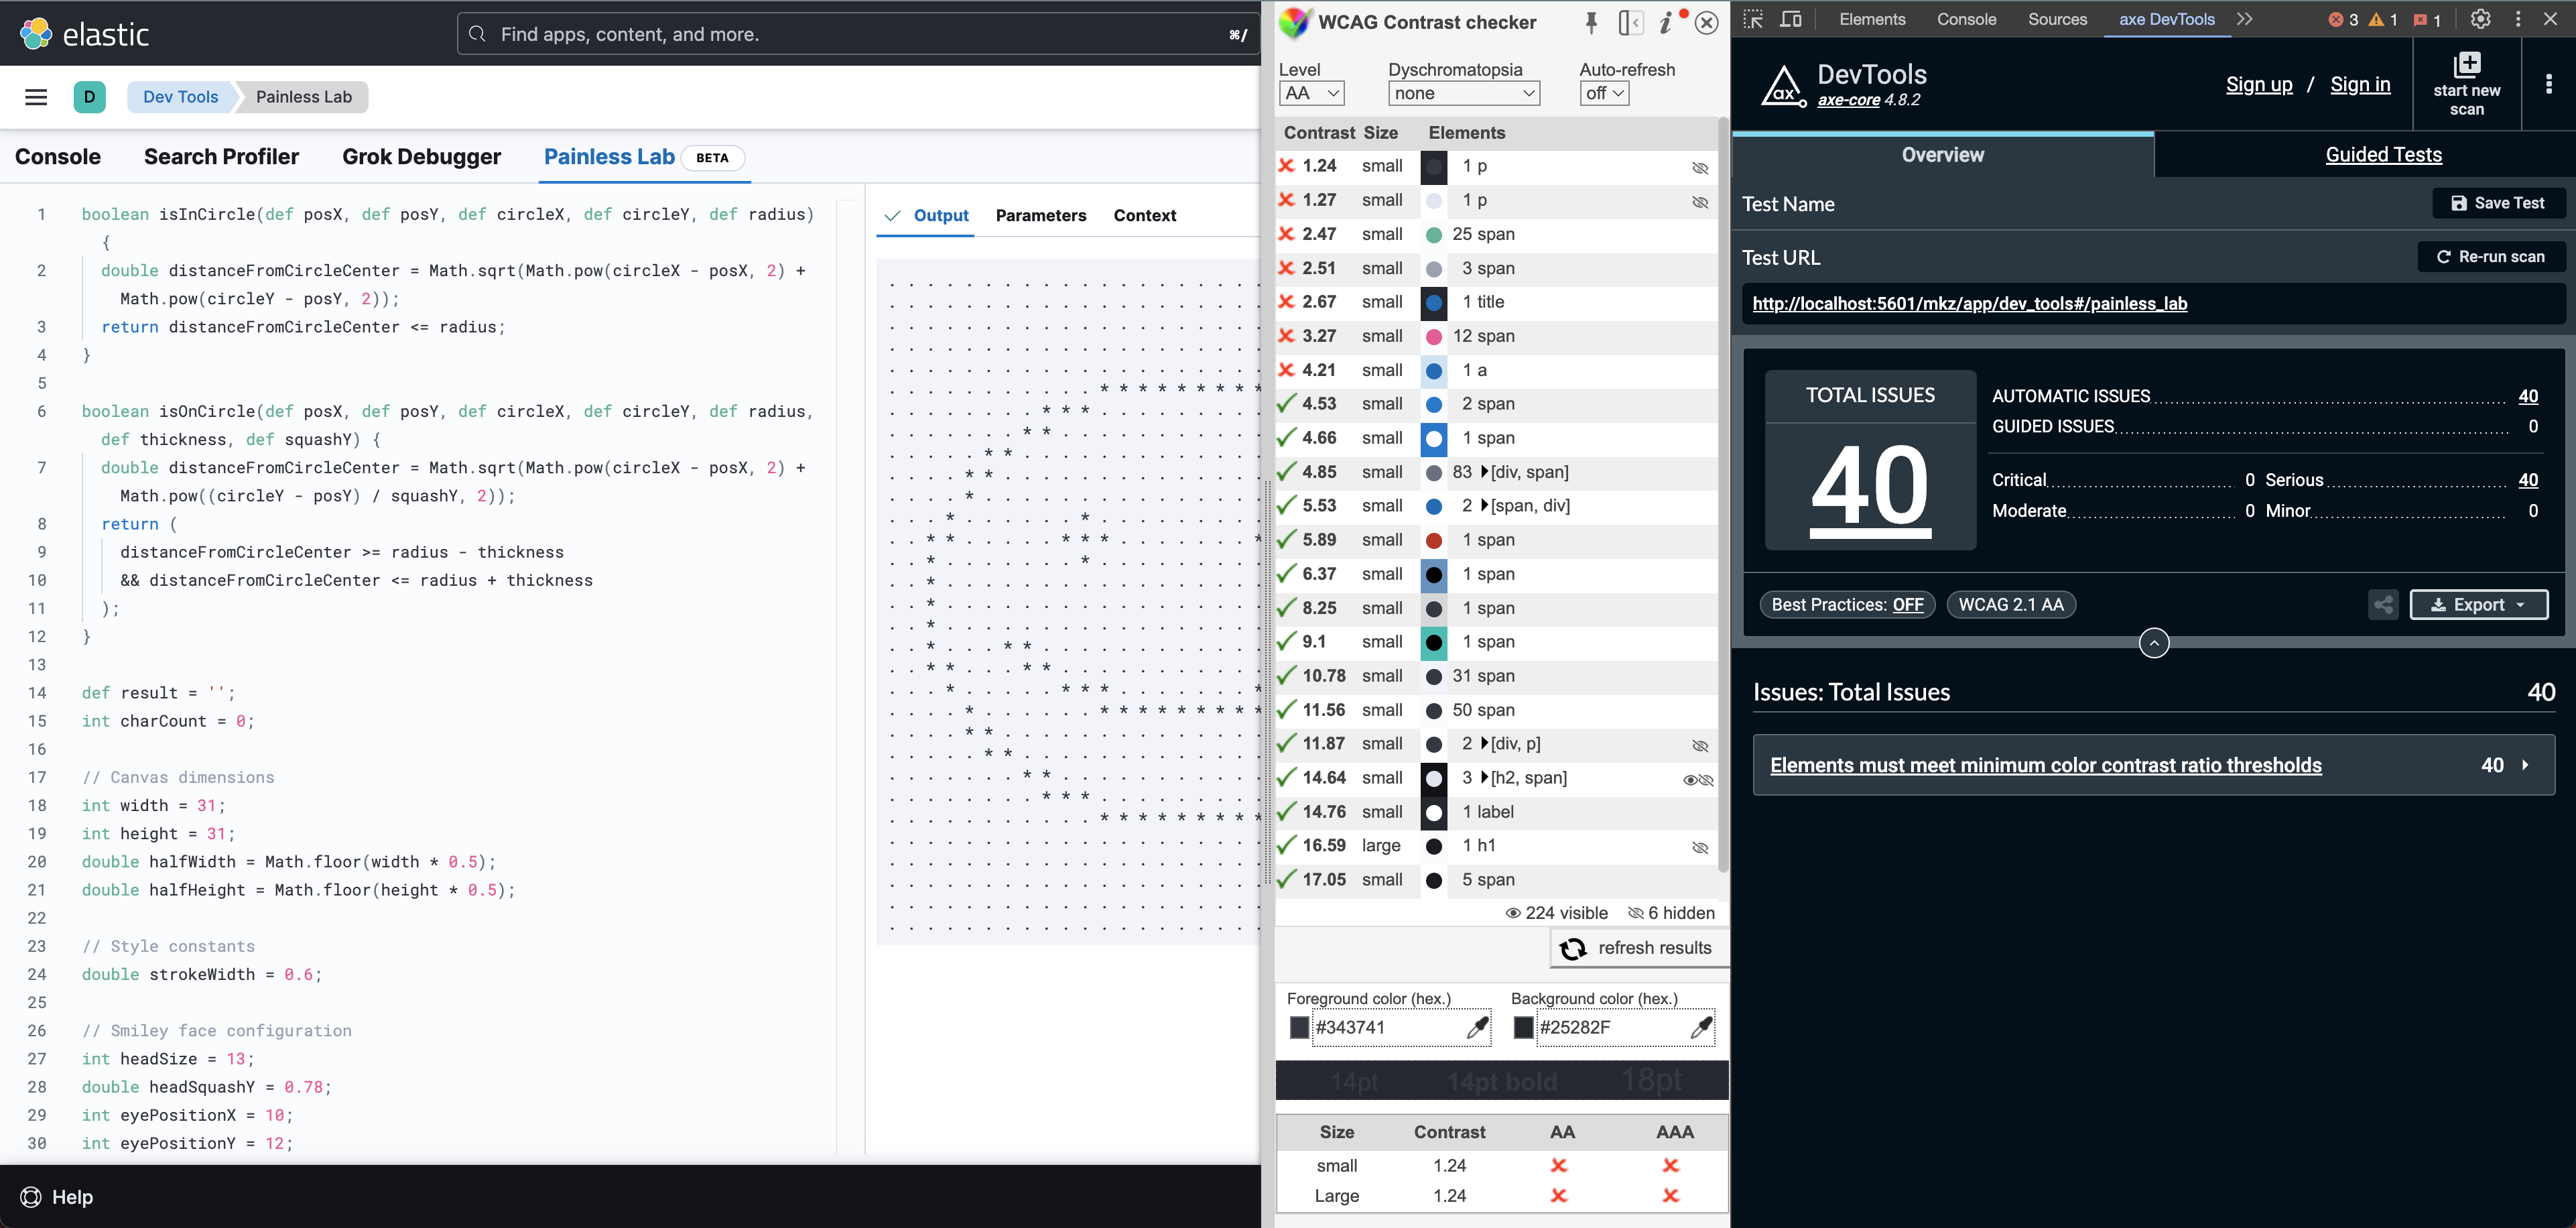Open DevTools settings gear

click(x=2480, y=19)
